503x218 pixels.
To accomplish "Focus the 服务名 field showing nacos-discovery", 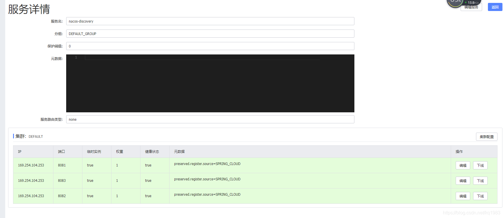I will tap(210, 21).
